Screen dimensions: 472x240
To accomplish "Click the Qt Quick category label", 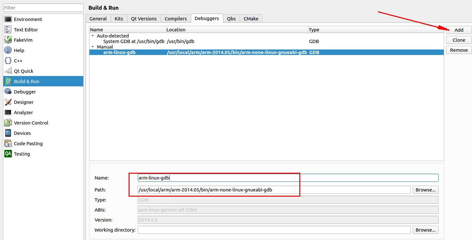I will click(x=24, y=71).
